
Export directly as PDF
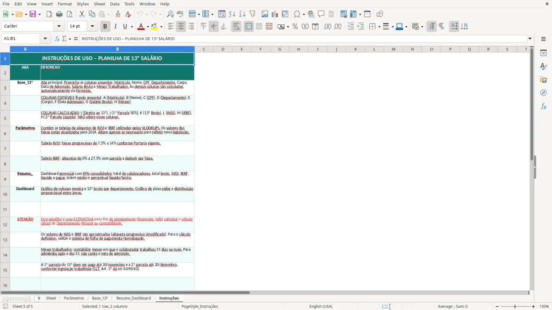pos(49,14)
